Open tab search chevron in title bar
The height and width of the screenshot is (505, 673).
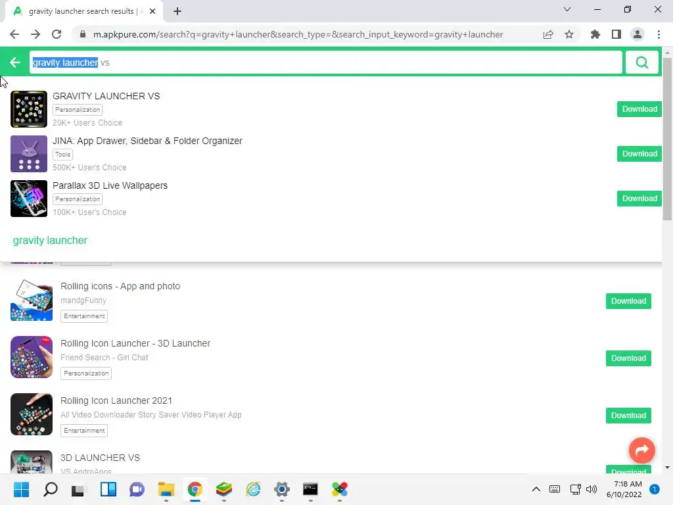click(567, 9)
